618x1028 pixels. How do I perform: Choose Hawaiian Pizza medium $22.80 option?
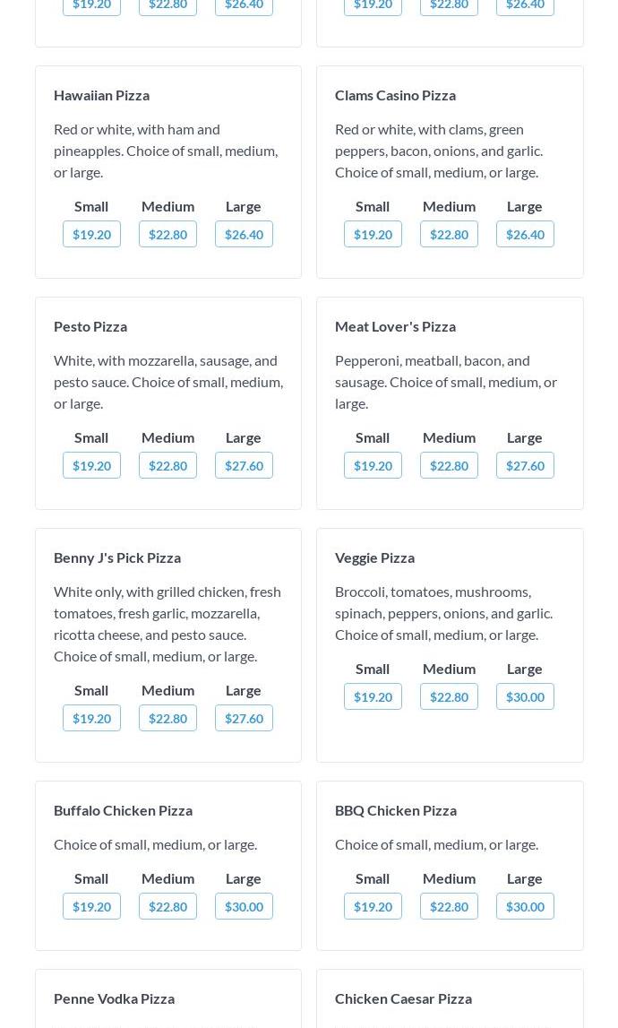pyautogui.click(x=167, y=234)
